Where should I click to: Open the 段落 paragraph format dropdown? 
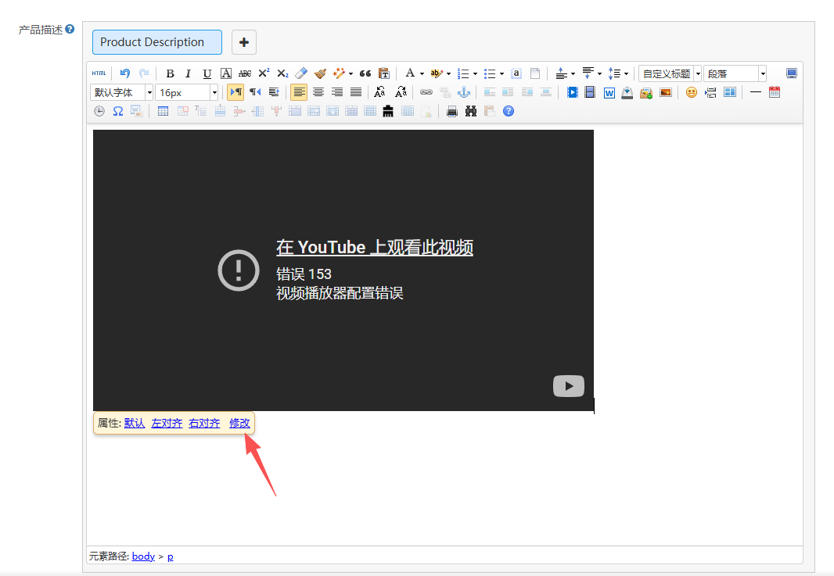pos(735,73)
